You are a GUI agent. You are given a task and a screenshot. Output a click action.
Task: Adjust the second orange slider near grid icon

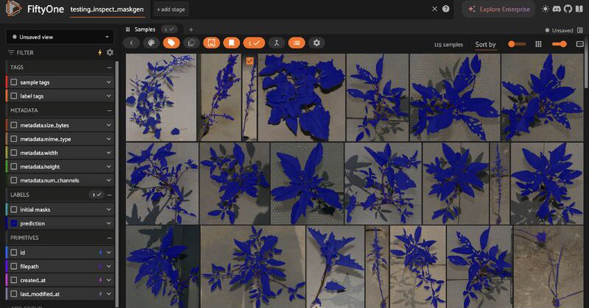(560, 44)
